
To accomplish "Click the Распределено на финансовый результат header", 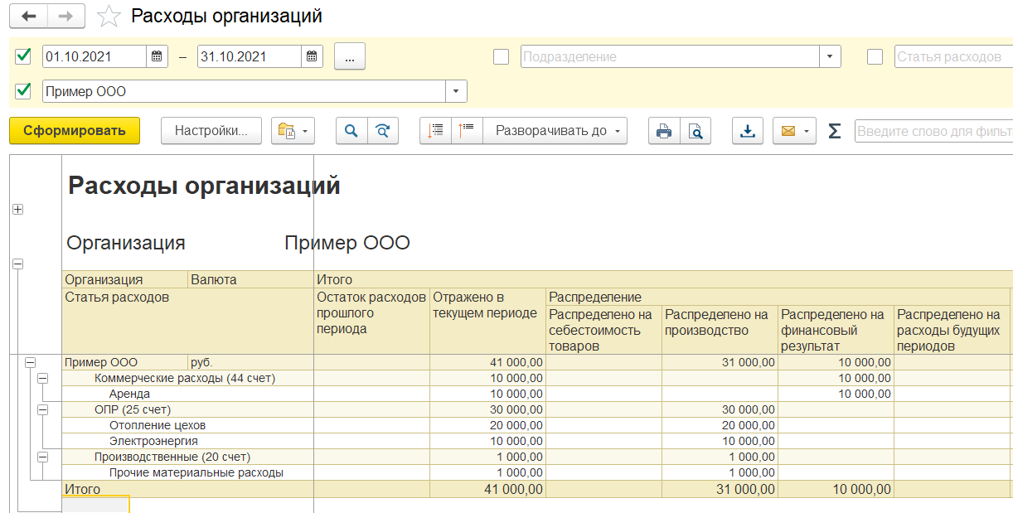I will click(836, 330).
